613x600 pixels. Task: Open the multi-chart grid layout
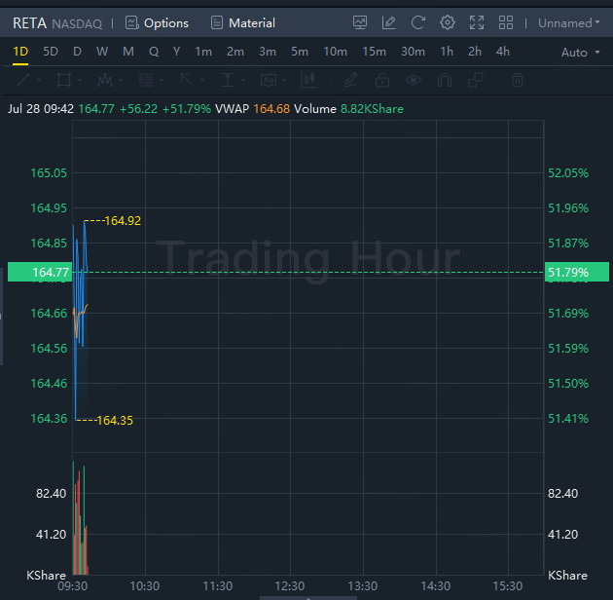coord(506,22)
